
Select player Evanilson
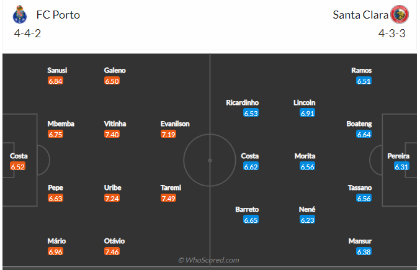point(175,124)
